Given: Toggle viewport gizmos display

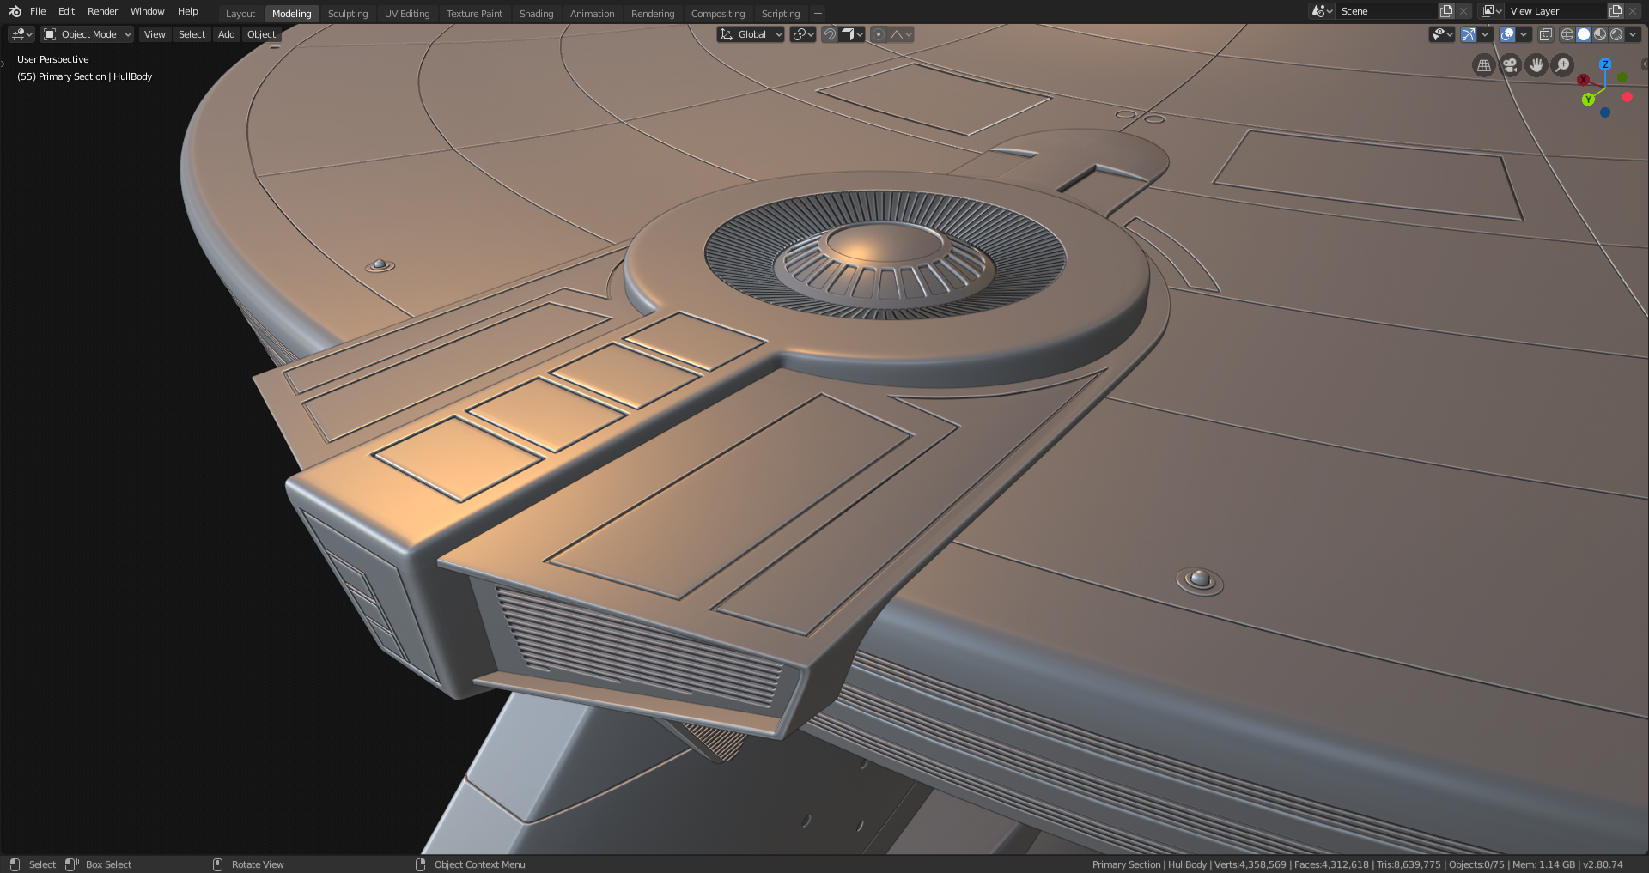Looking at the screenshot, I should [1469, 34].
